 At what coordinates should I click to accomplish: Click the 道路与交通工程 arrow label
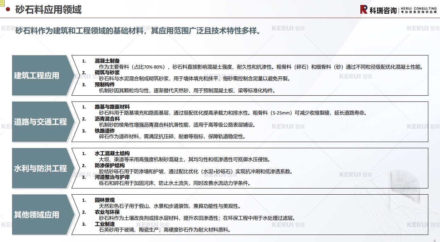pos(40,122)
